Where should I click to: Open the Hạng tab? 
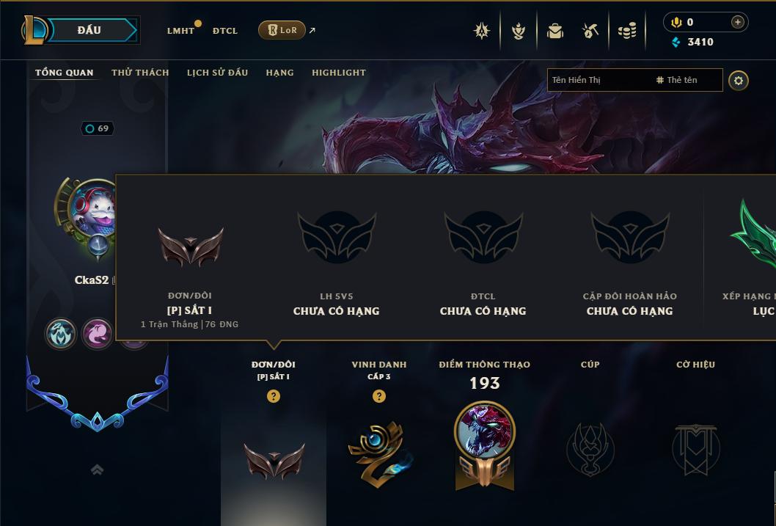[279, 73]
